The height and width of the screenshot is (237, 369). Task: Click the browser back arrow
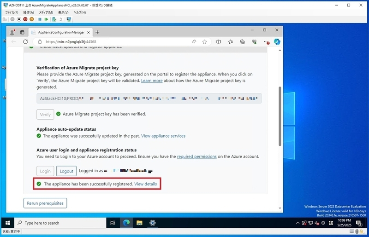[x=14, y=42]
